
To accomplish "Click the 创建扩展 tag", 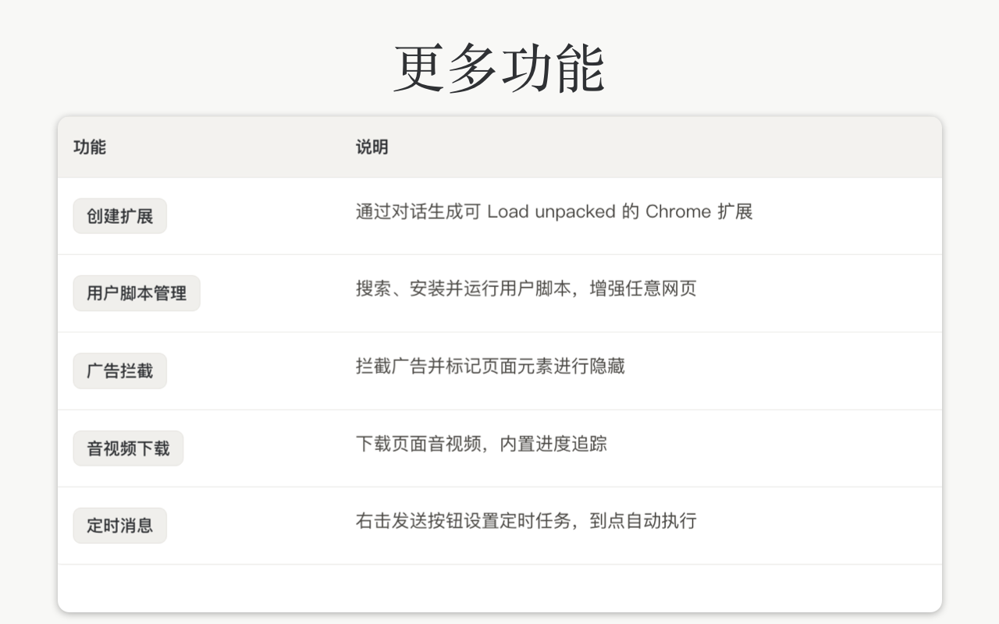I will tap(120, 216).
